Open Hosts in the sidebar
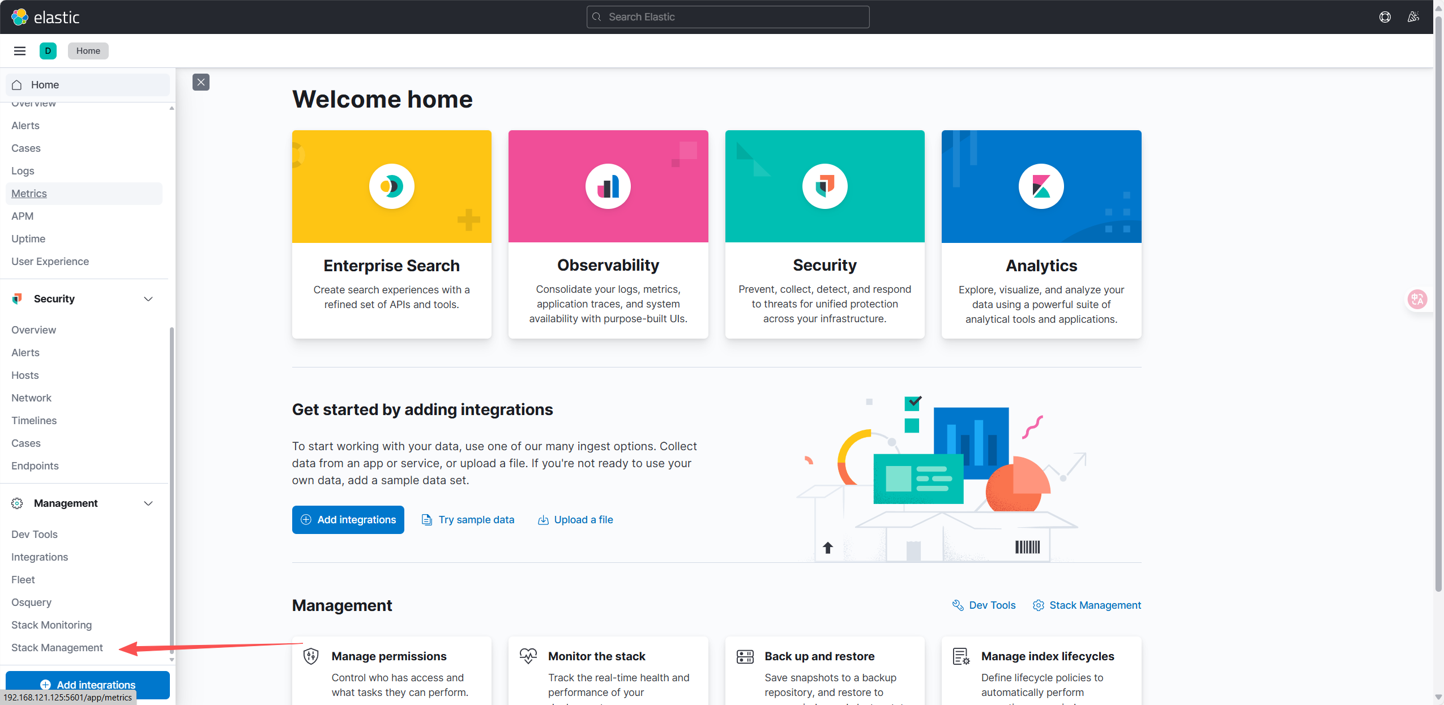The width and height of the screenshot is (1444, 705). pyautogui.click(x=25, y=375)
